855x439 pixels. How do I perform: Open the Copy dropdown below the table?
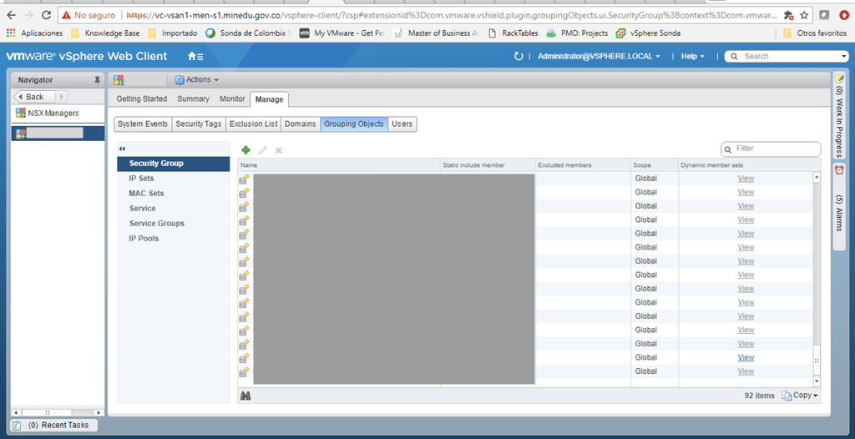coord(800,396)
